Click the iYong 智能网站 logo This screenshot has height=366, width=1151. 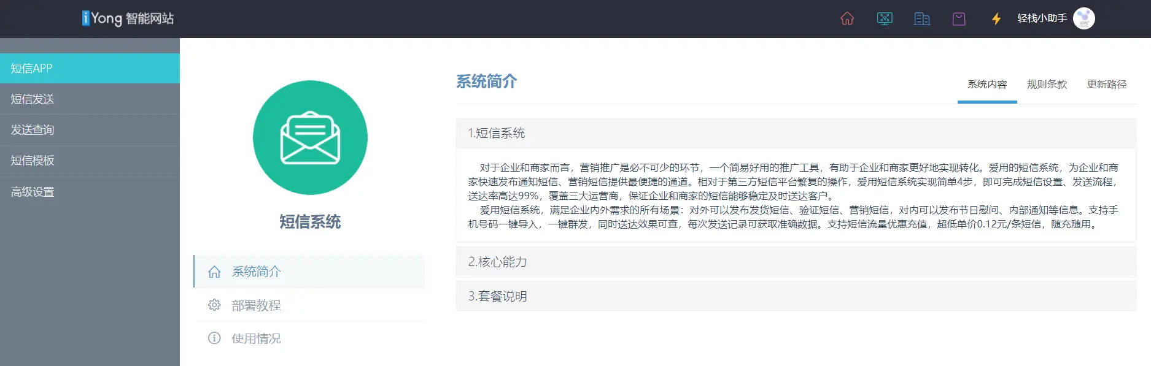point(128,18)
